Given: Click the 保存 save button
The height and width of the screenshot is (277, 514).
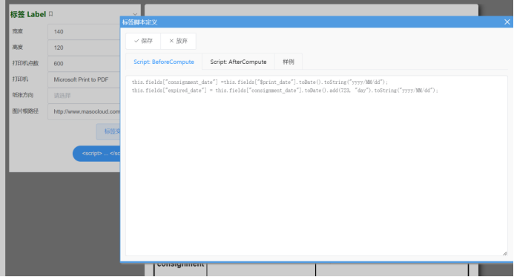Looking at the screenshot, I should pos(143,41).
